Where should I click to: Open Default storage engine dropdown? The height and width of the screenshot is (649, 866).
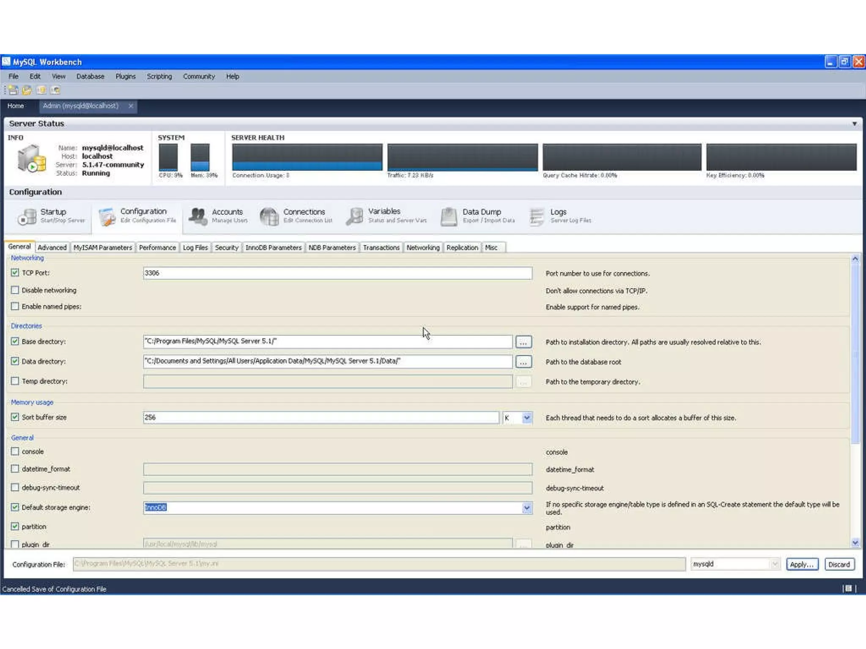point(526,508)
